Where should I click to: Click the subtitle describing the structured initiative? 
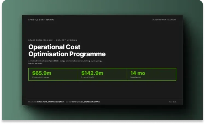pyautogui.click(x=65, y=62)
